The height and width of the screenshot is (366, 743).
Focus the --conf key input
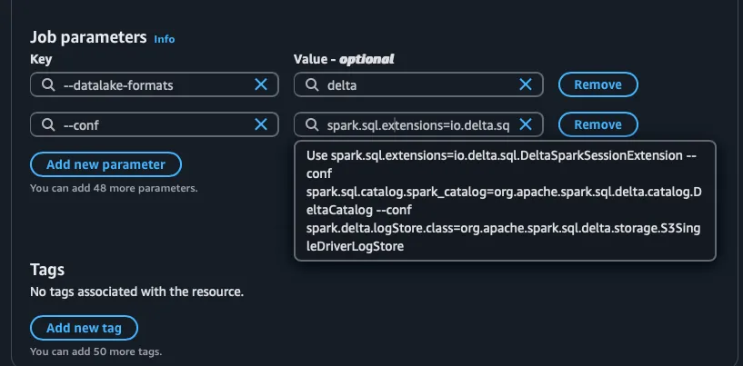[x=154, y=124]
